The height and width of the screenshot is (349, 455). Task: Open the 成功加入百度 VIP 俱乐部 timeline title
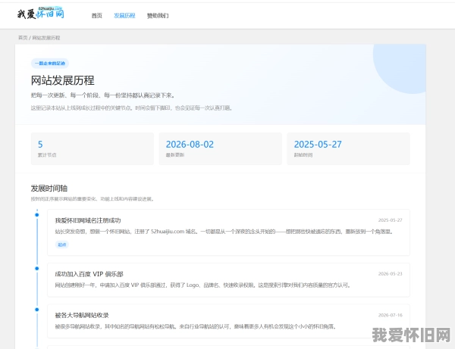point(89,274)
